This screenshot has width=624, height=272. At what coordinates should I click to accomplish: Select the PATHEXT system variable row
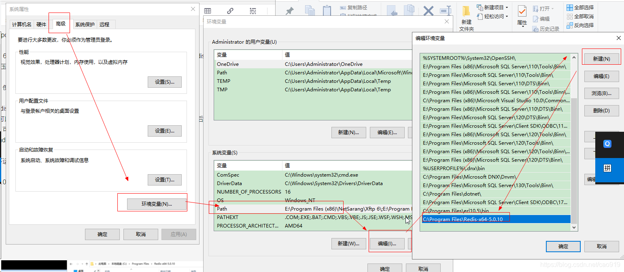click(314, 217)
